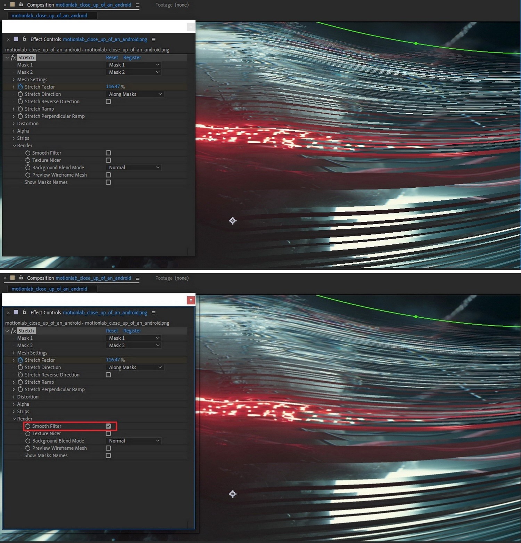Click Reset link in upper panel
The height and width of the screenshot is (543, 521).
pos(112,58)
